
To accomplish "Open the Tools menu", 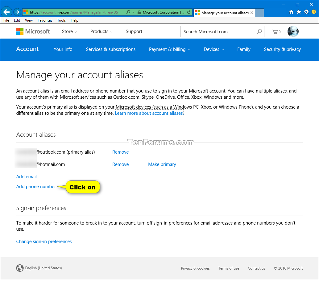I will tap(61, 20).
